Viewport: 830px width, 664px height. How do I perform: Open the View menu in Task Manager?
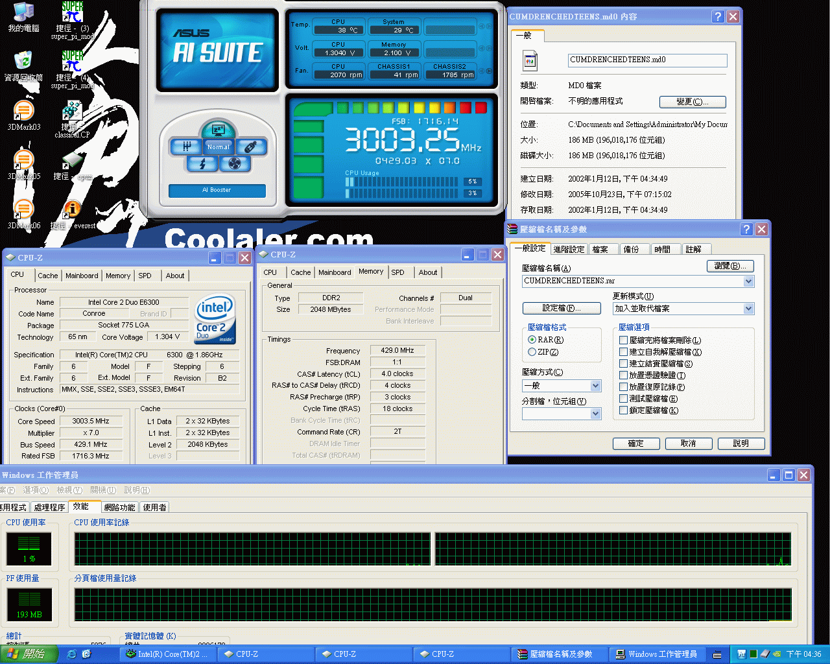click(69, 490)
